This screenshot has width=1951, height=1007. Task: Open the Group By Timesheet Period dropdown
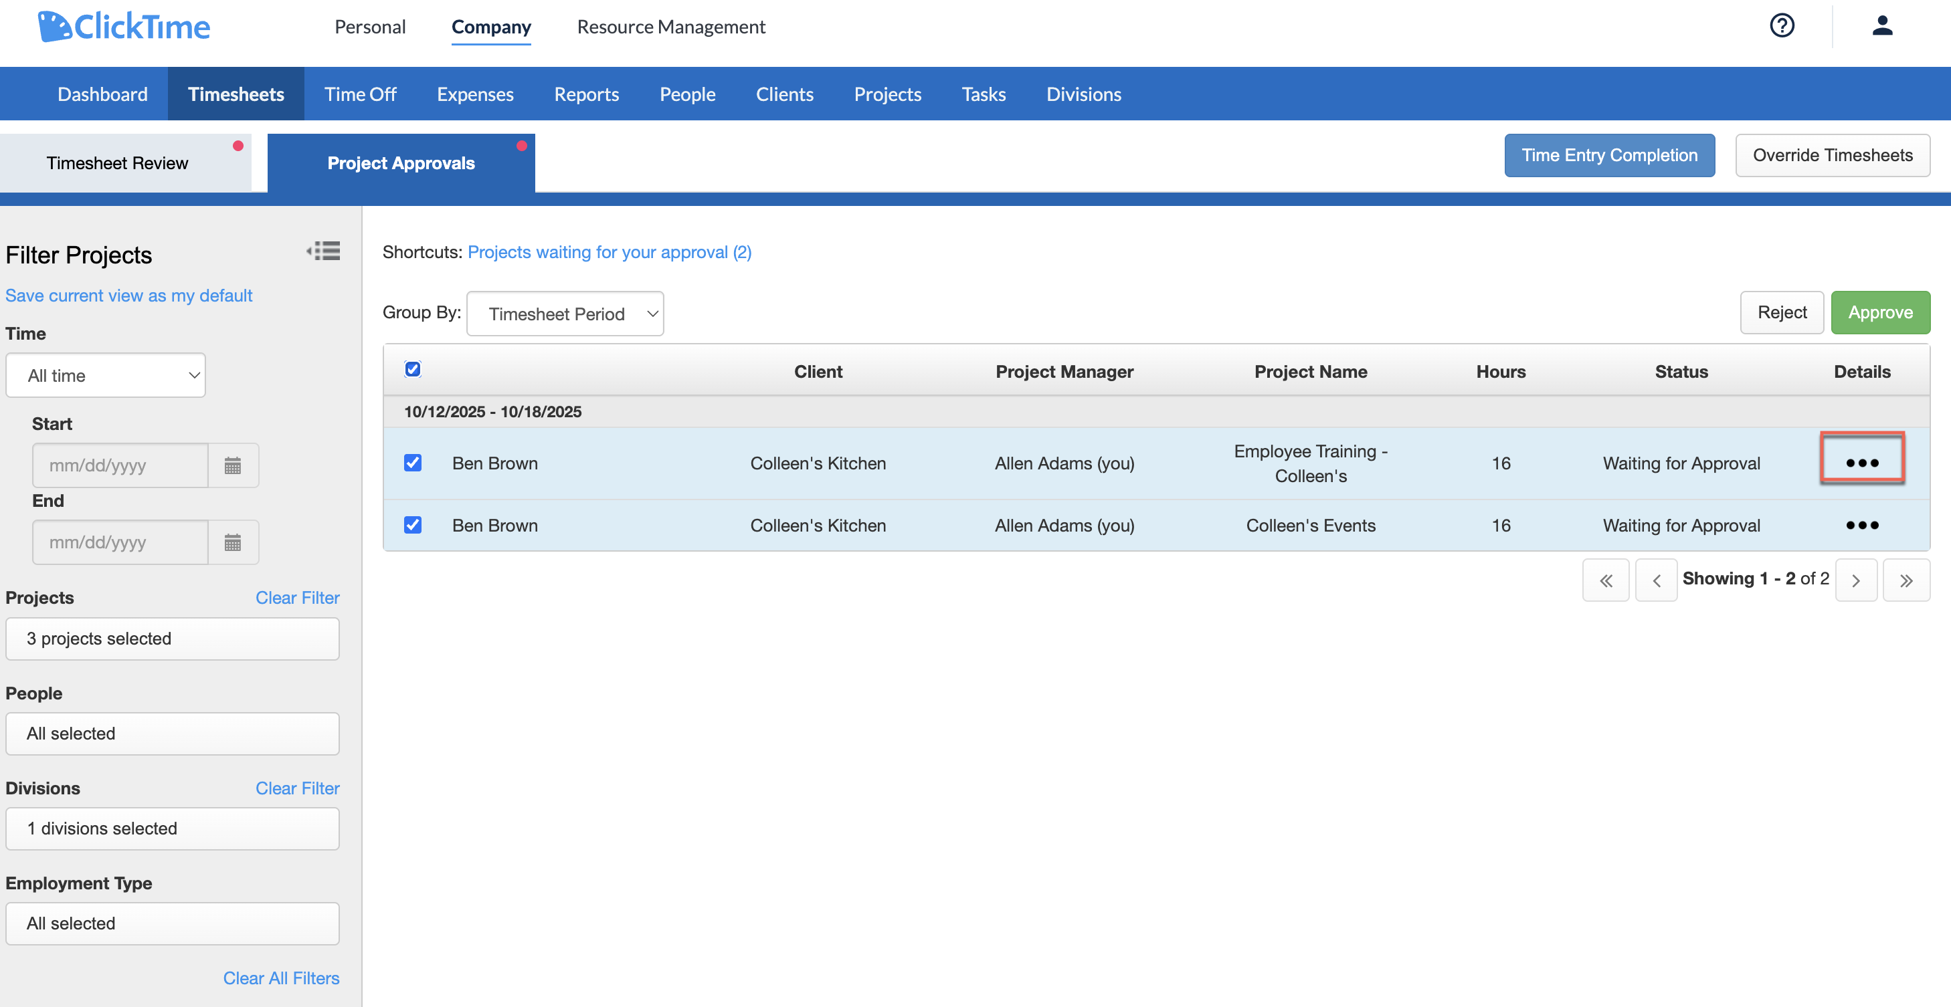click(x=565, y=314)
